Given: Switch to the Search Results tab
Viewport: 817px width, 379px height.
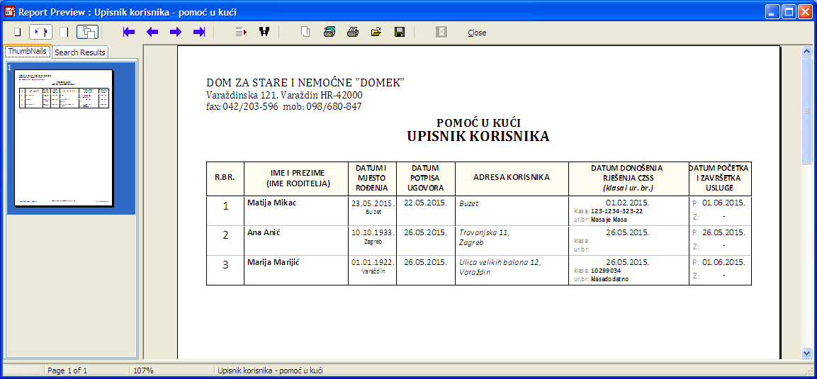Looking at the screenshot, I should tap(79, 52).
